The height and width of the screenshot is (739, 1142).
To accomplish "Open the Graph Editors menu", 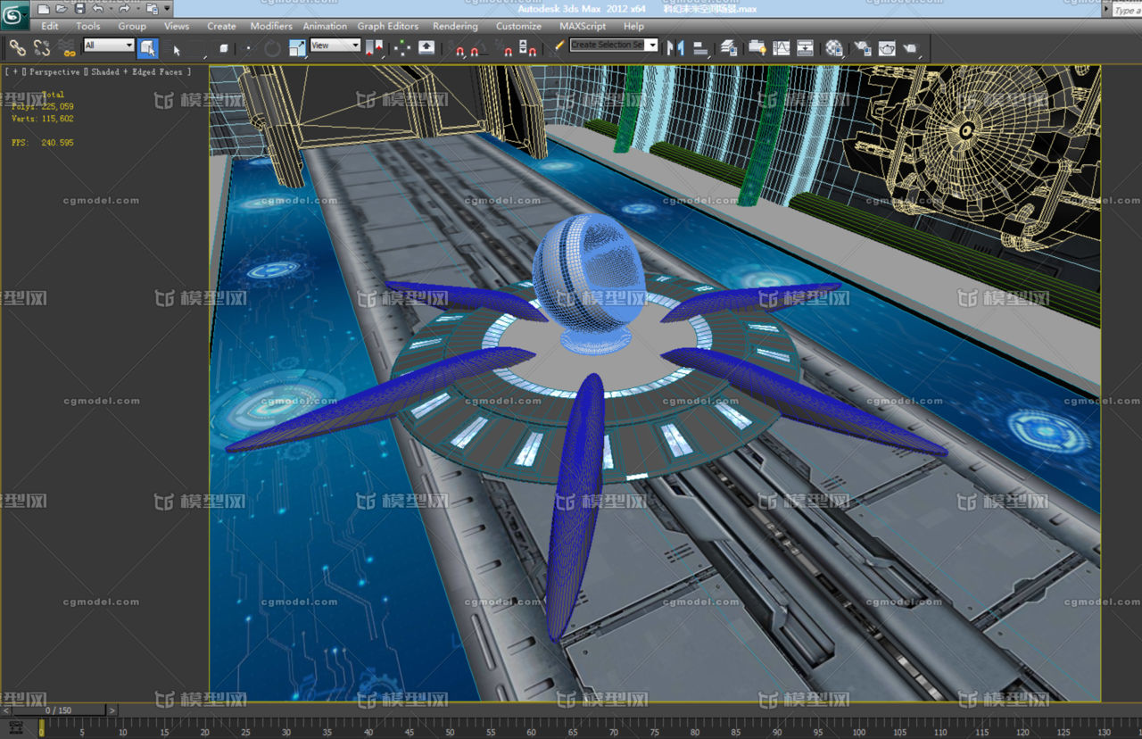I will 388,26.
